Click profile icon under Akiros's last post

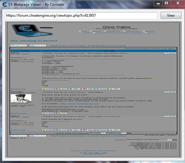(x=48, y=130)
